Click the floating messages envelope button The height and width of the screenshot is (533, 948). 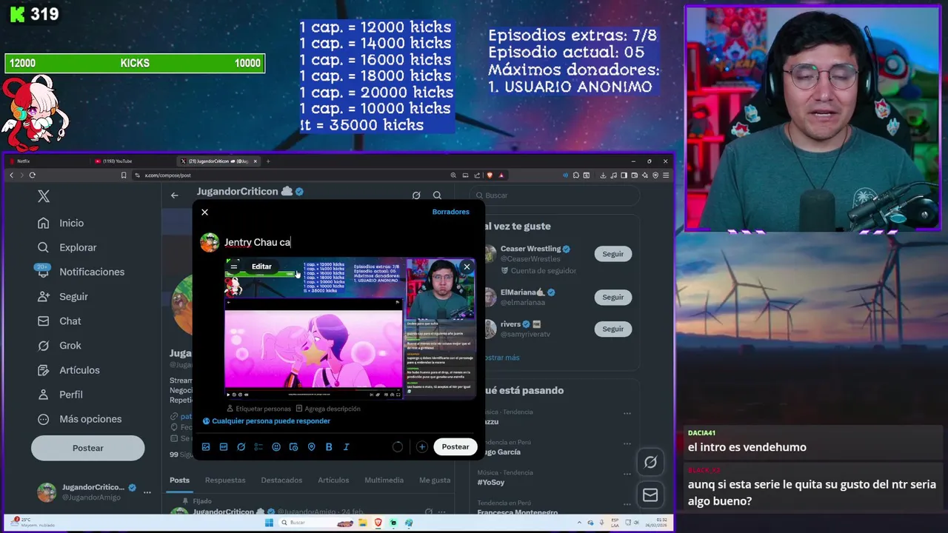[650, 495]
